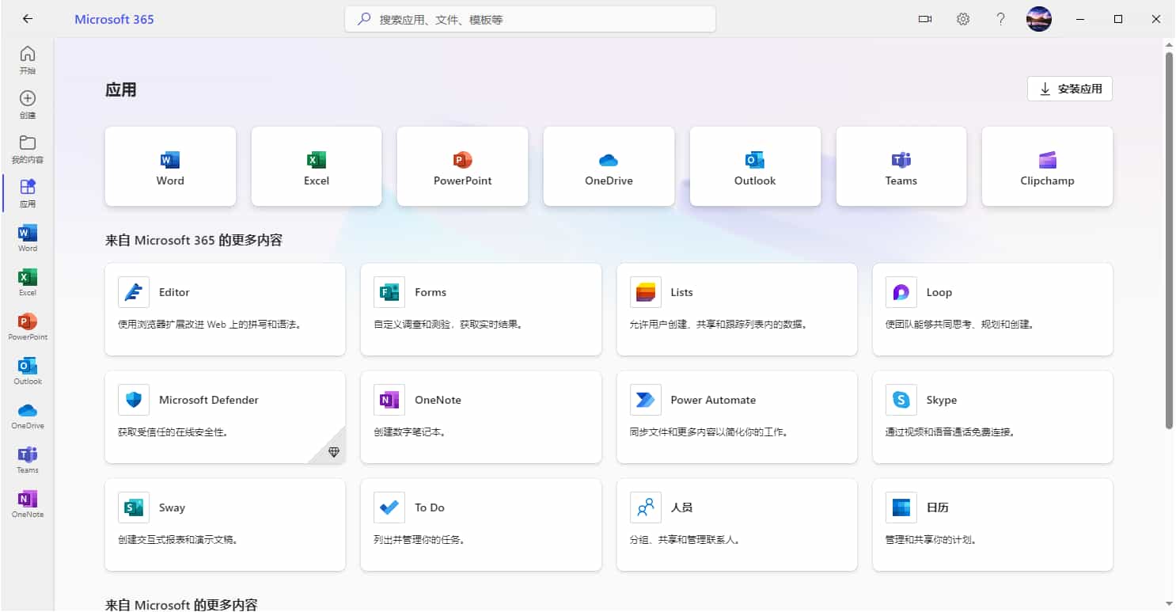Click the scrollbar up arrow
This screenshot has height=612, width=1176.
1169,45
